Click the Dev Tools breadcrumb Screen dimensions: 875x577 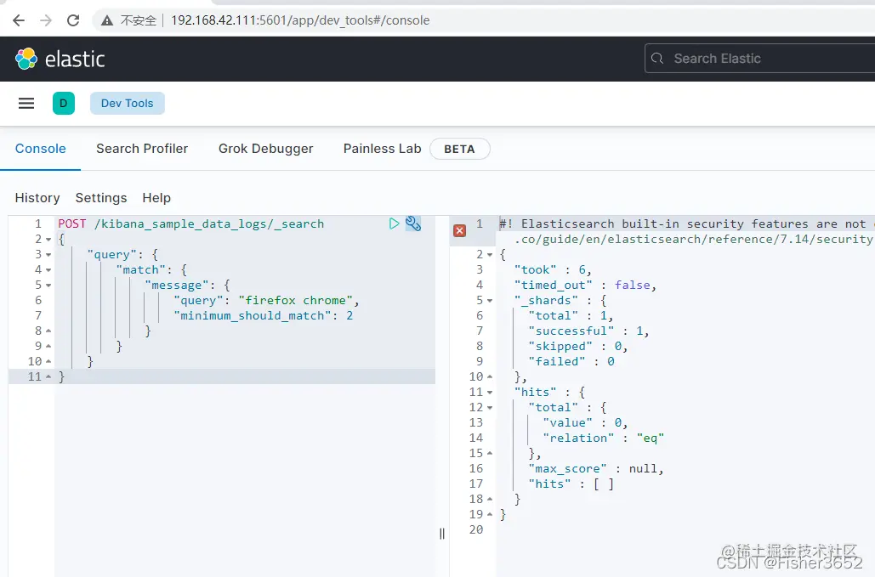pyautogui.click(x=128, y=103)
